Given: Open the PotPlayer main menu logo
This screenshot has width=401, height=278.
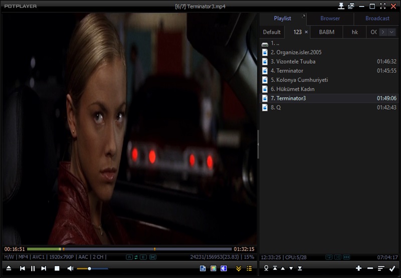Looking at the screenshot, I should tap(21, 6).
